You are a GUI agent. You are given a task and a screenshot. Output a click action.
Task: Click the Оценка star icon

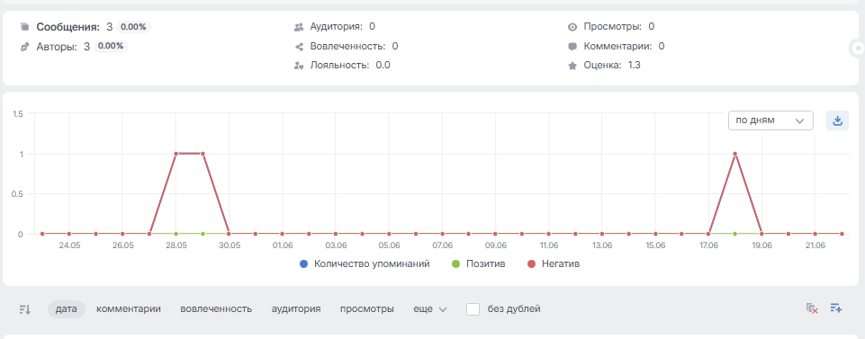(x=572, y=66)
